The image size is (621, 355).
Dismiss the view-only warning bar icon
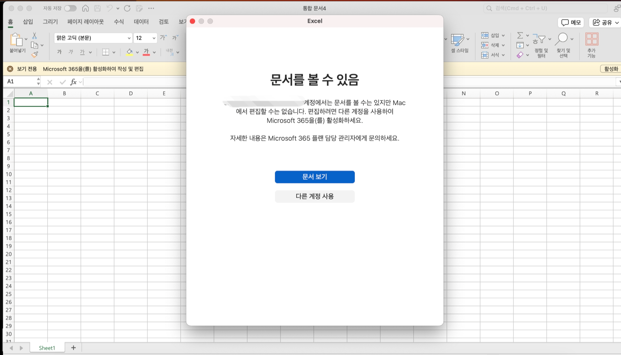pyautogui.click(x=10, y=69)
